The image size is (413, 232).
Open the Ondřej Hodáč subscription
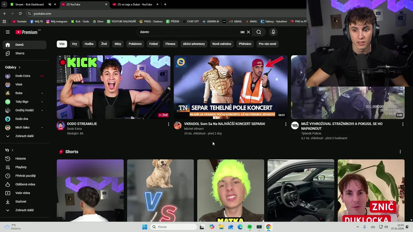(x=25, y=110)
